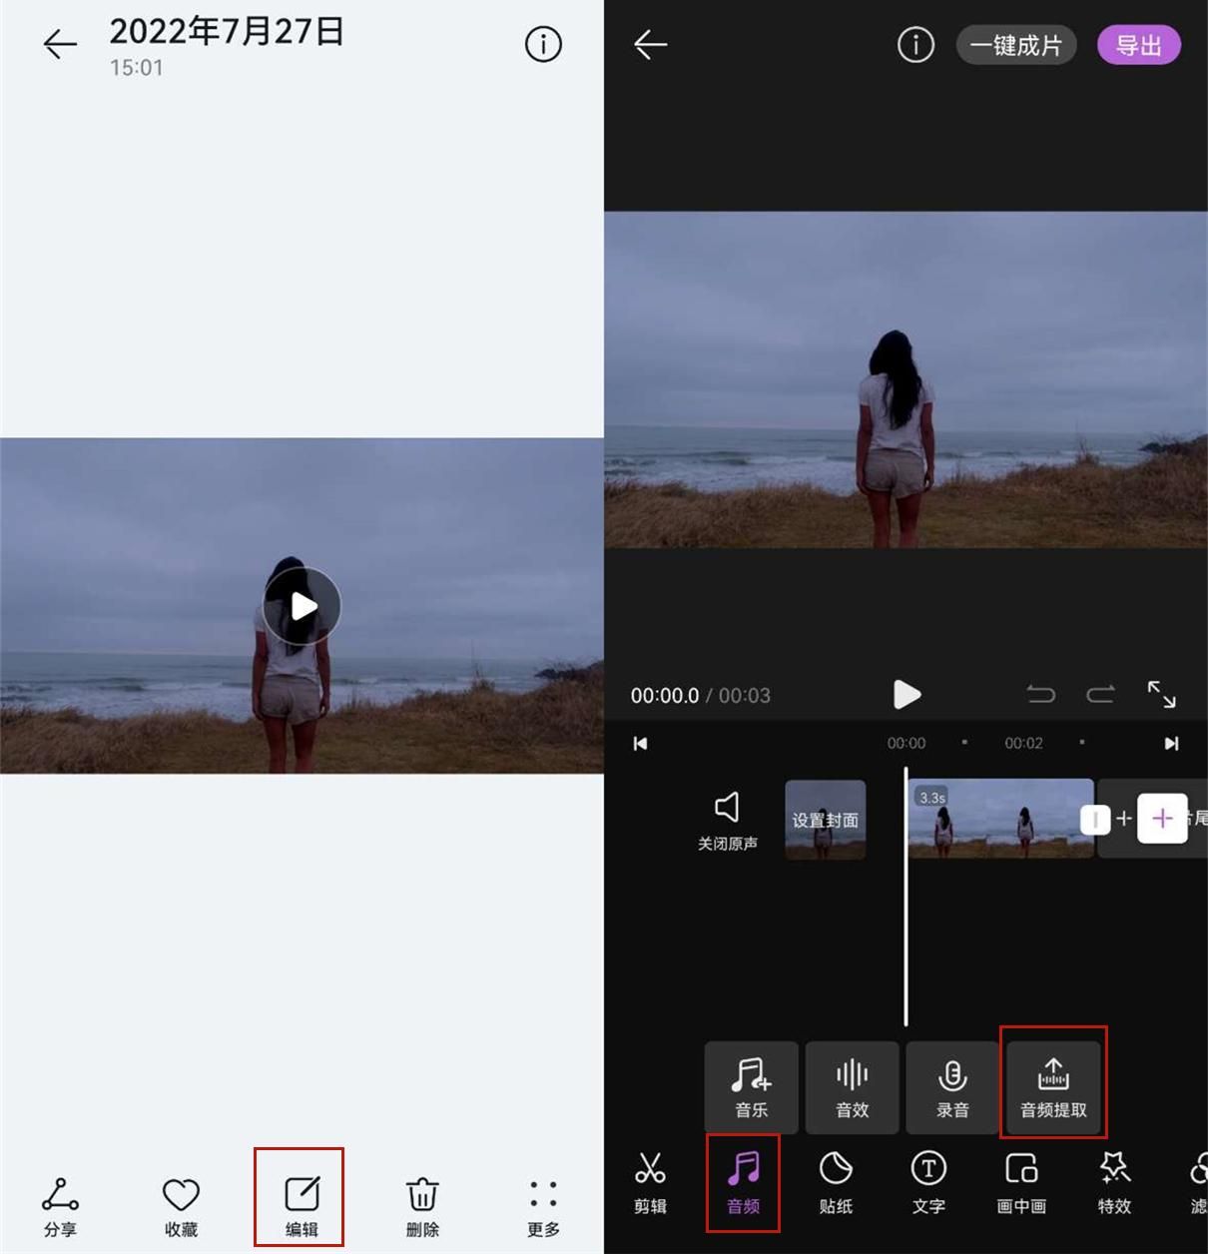The width and height of the screenshot is (1208, 1254).
Task: Open the 更多 more options
Action: 543,1206
